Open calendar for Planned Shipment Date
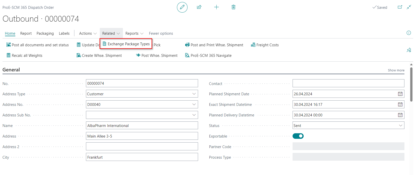417x175 pixels. pos(400,94)
